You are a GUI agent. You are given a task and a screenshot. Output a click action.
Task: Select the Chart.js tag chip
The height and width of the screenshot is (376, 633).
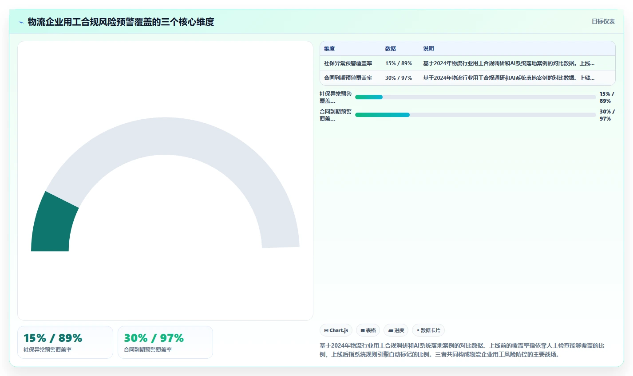coord(336,330)
